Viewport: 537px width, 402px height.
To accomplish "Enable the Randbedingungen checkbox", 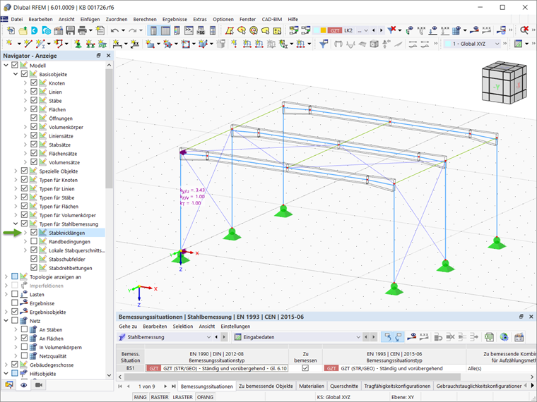I will (34, 241).
